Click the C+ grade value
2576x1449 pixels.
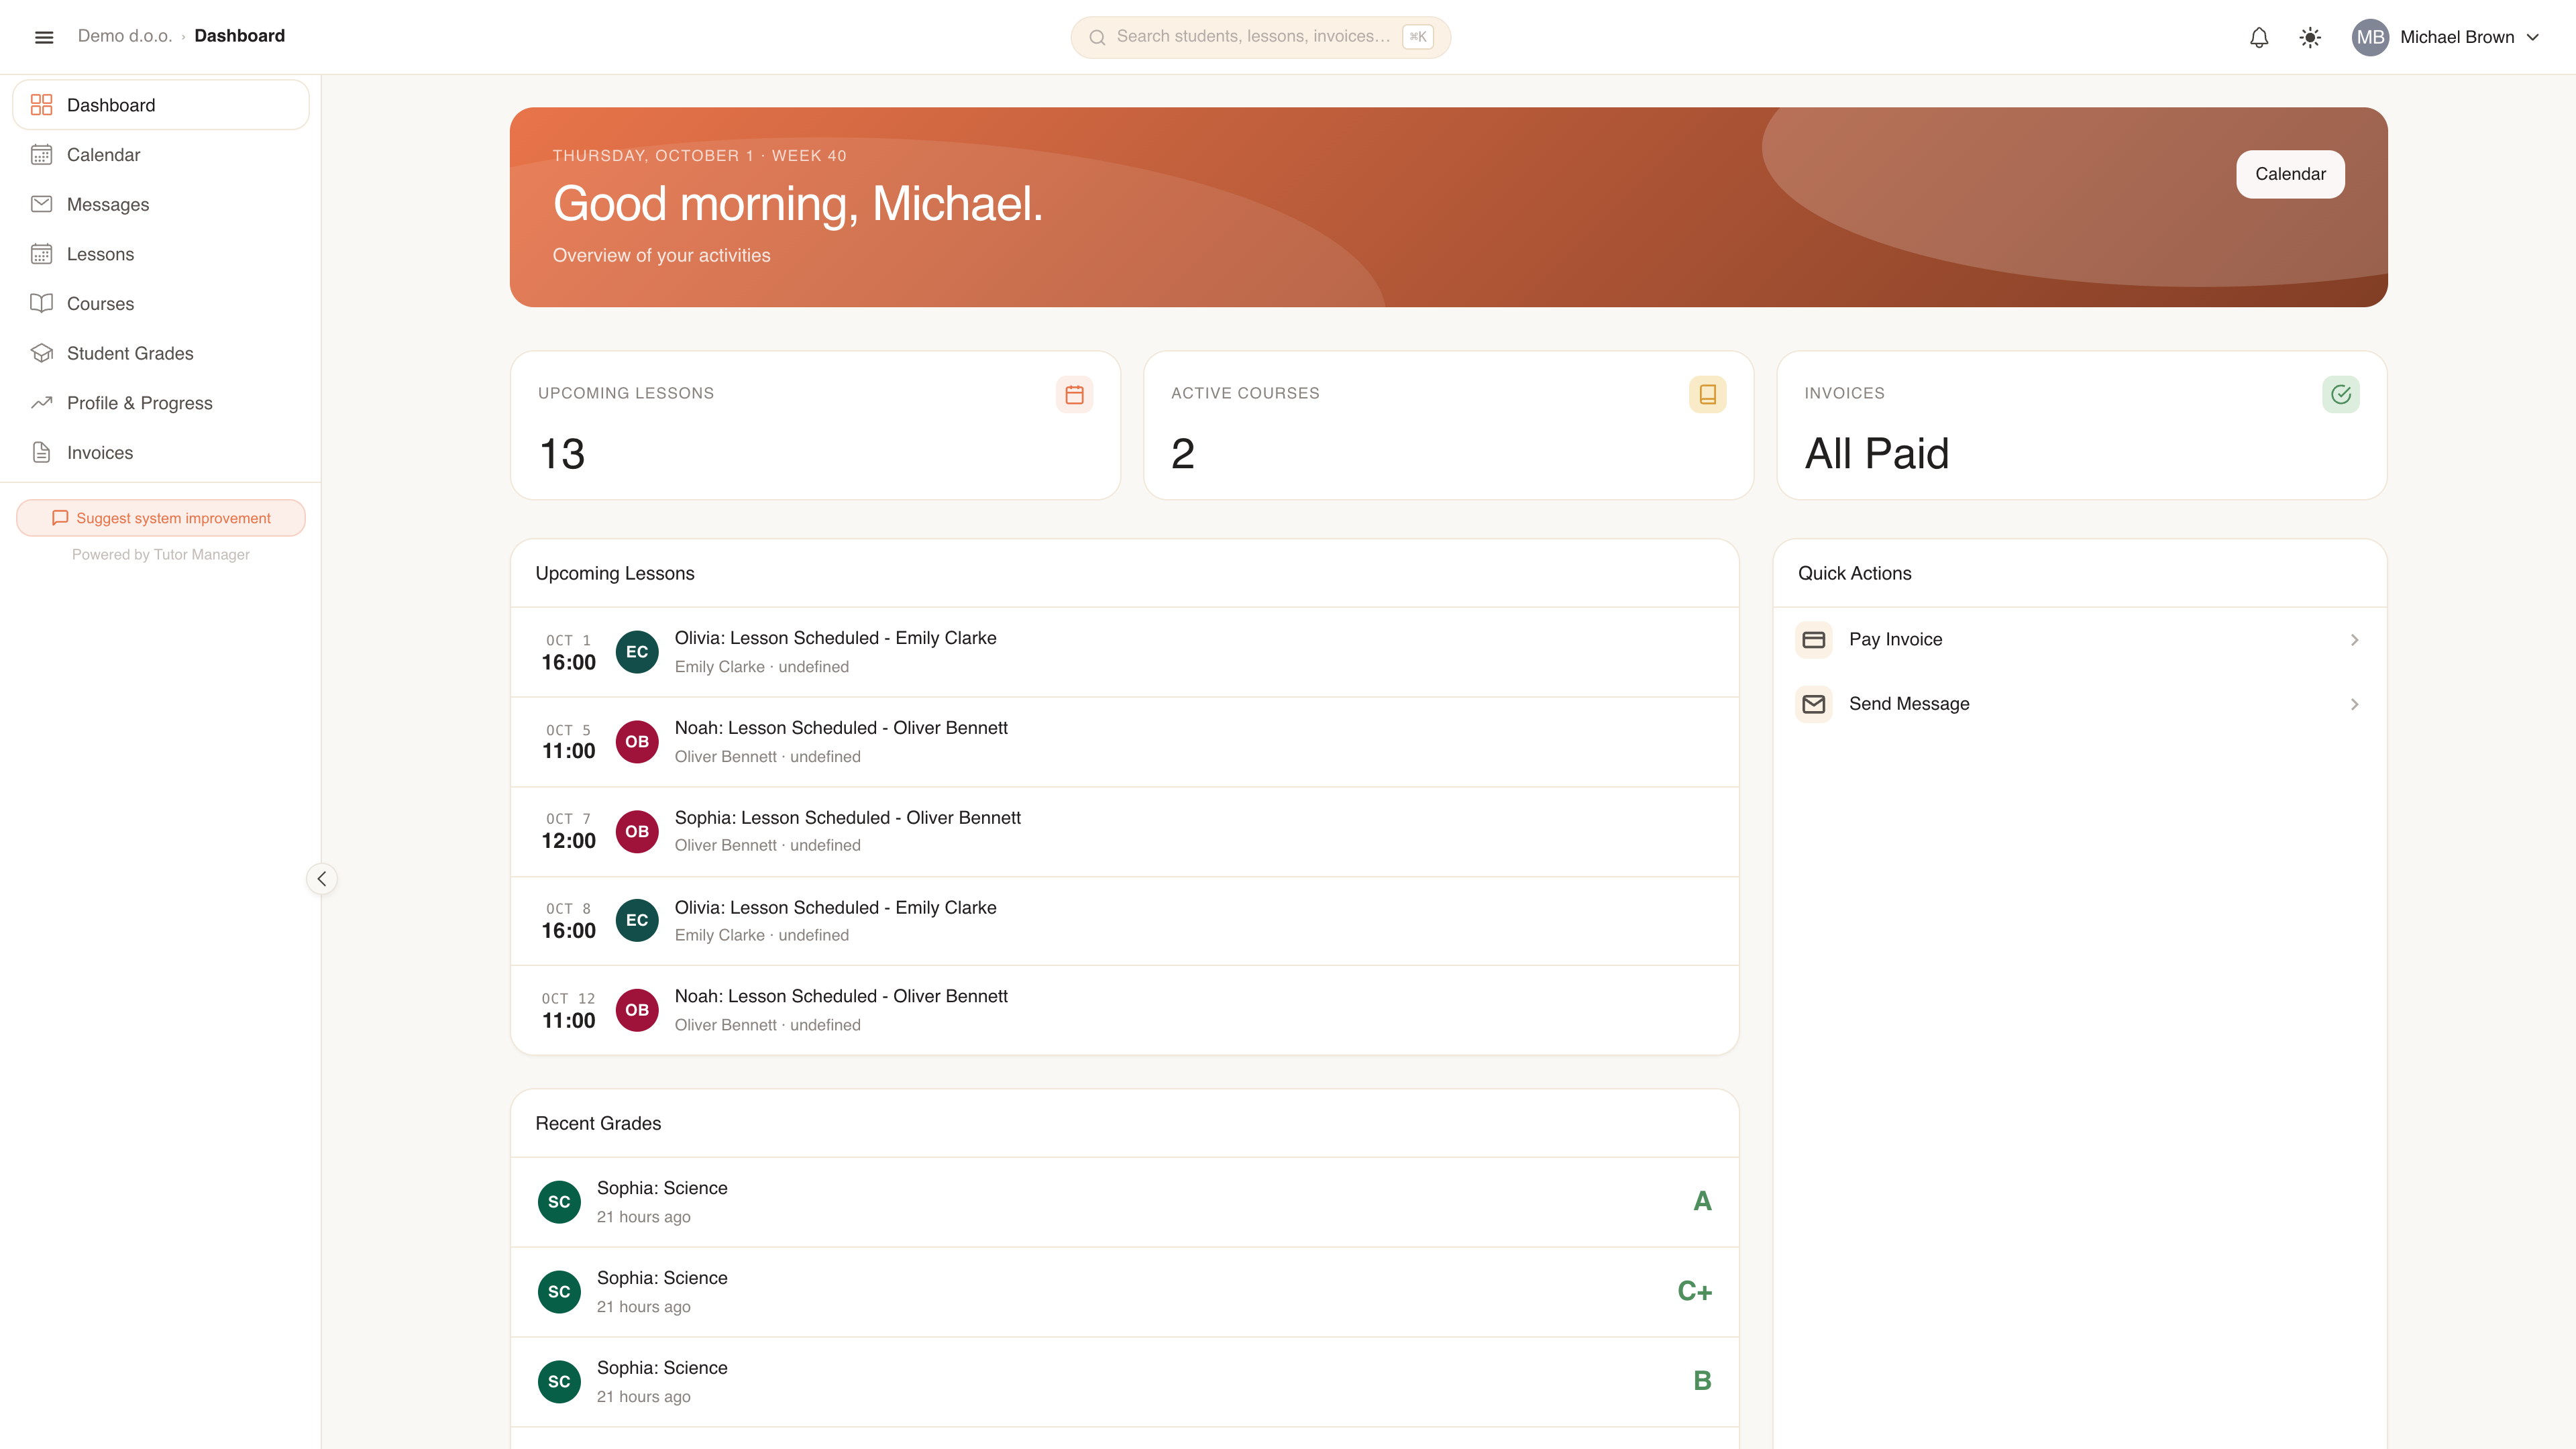[x=1694, y=1291]
